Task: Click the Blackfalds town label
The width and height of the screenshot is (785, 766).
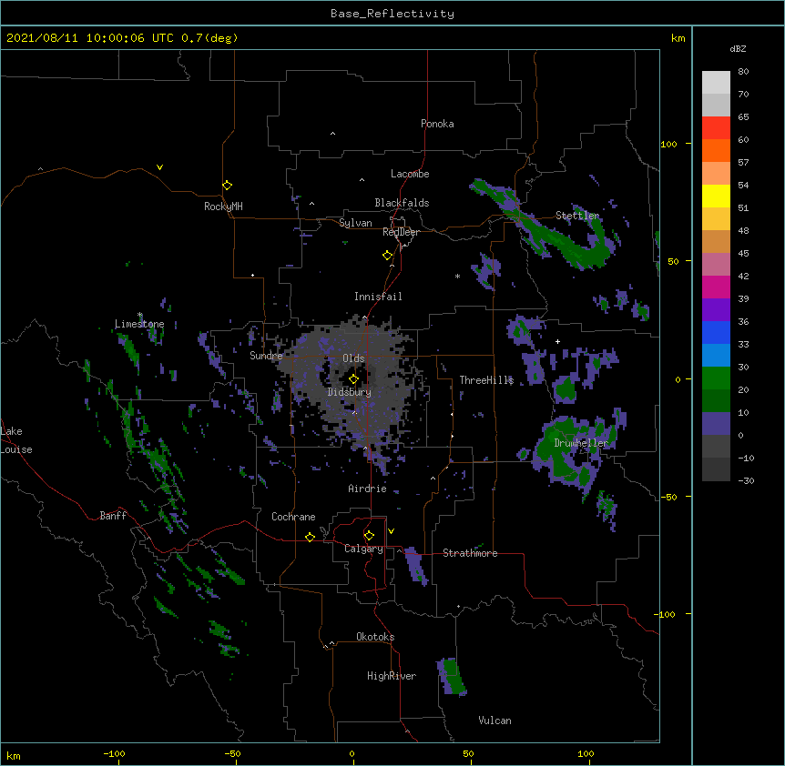Action: tap(402, 203)
